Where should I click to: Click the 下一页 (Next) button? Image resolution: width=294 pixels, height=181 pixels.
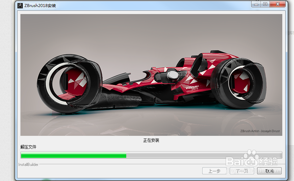click(x=242, y=171)
